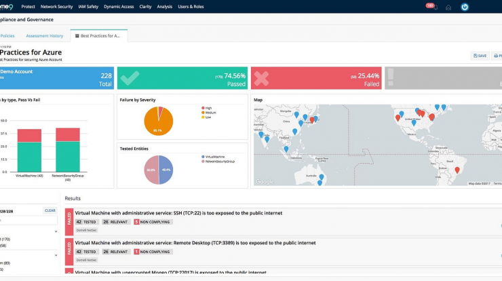Click green segment of NetworkSecurityGroup bar
Screen dimensions: 502x281
click(x=68, y=157)
